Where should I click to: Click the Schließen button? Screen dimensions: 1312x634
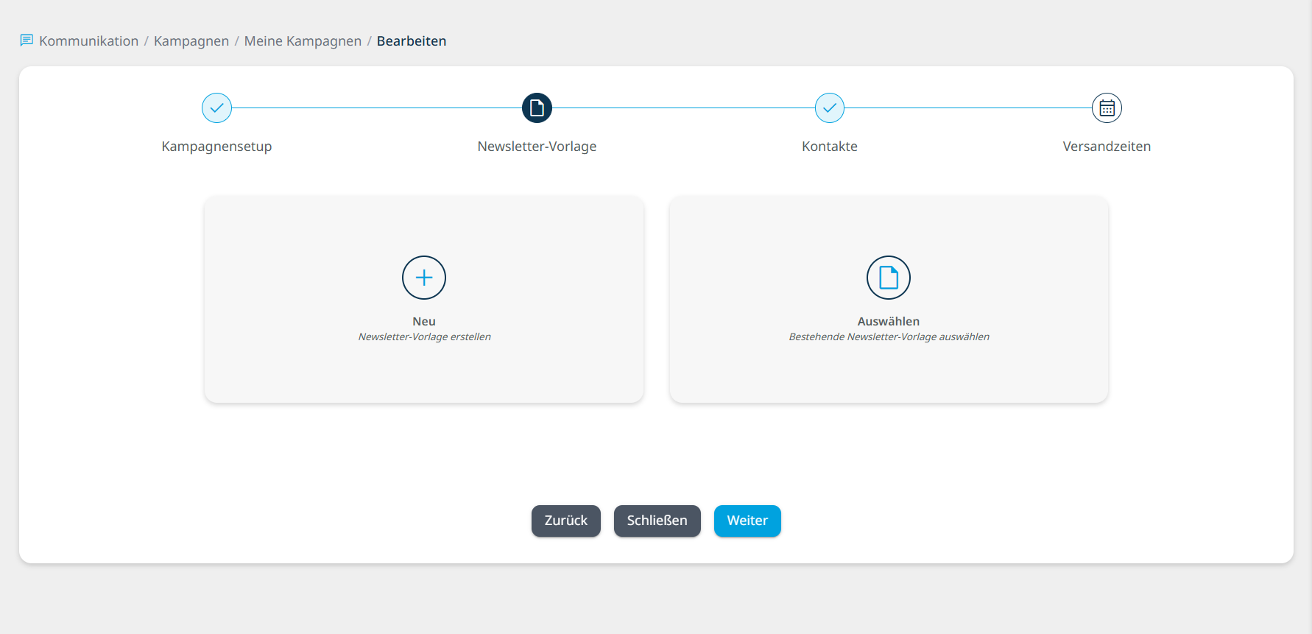tap(657, 521)
